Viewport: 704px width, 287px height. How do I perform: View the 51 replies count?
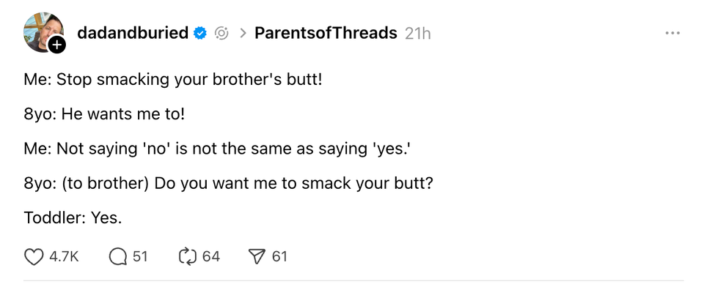[140, 256]
